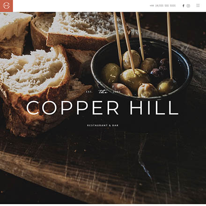Image resolution: width=206 pixels, height=206 pixels.
Task: Click the 2001 year text
Action: coord(117,92)
